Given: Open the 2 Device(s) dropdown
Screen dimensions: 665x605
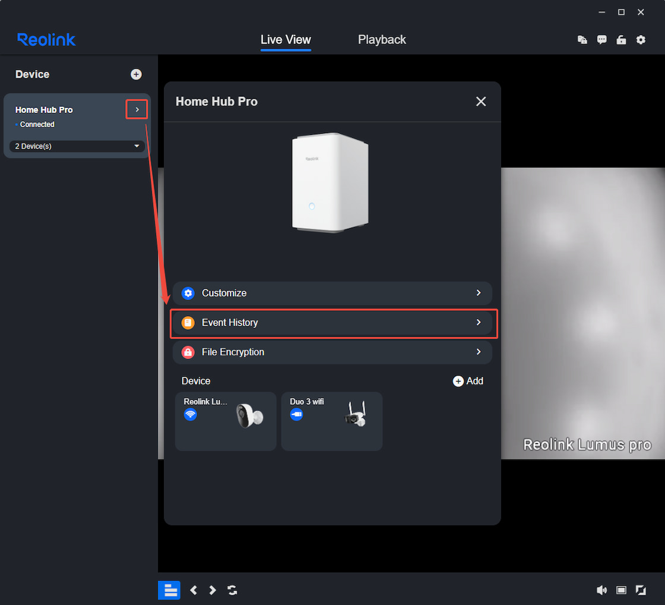Looking at the screenshot, I should pyautogui.click(x=77, y=146).
